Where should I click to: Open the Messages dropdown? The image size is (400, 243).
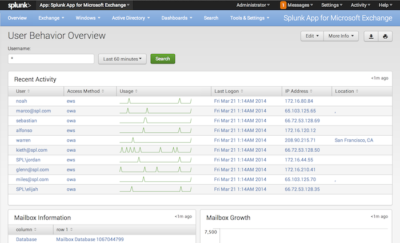point(300,5)
